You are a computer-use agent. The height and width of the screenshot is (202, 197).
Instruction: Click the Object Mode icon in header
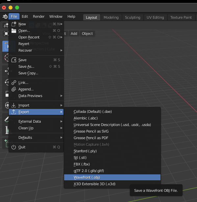pyautogui.click(x=6, y=34)
